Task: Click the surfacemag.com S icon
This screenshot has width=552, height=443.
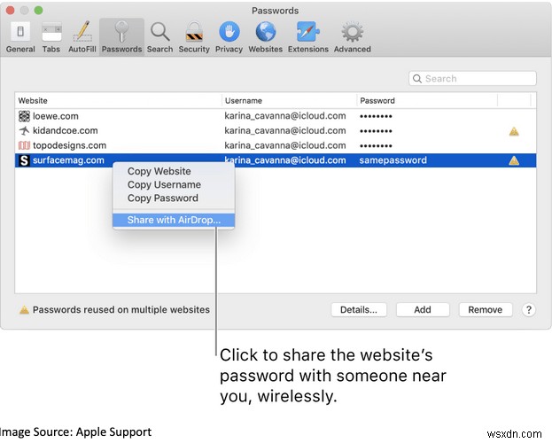Action: (x=24, y=160)
